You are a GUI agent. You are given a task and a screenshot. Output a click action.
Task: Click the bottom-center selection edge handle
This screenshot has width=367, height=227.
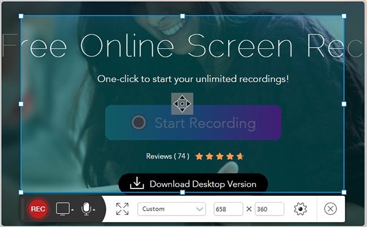coord(182,192)
